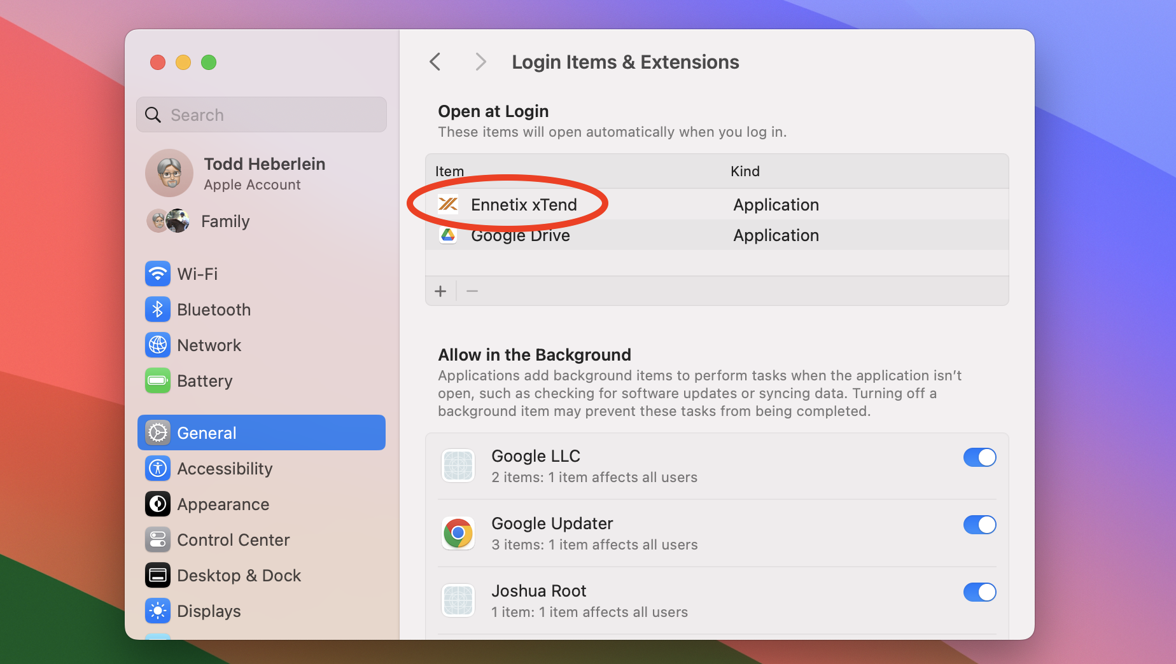Click the Battery sidebar icon
Image resolution: width=1176 pixels, height=664 pixels.
(157, 381)
